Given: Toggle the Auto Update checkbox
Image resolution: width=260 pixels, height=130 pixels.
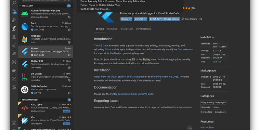Looking at the screenshot, I should pyautogui.click(x=183, y=19).
